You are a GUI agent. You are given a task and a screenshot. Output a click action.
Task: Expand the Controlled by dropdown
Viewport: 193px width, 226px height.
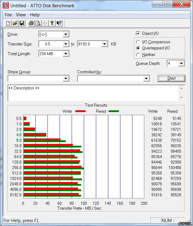pos(146,78)
